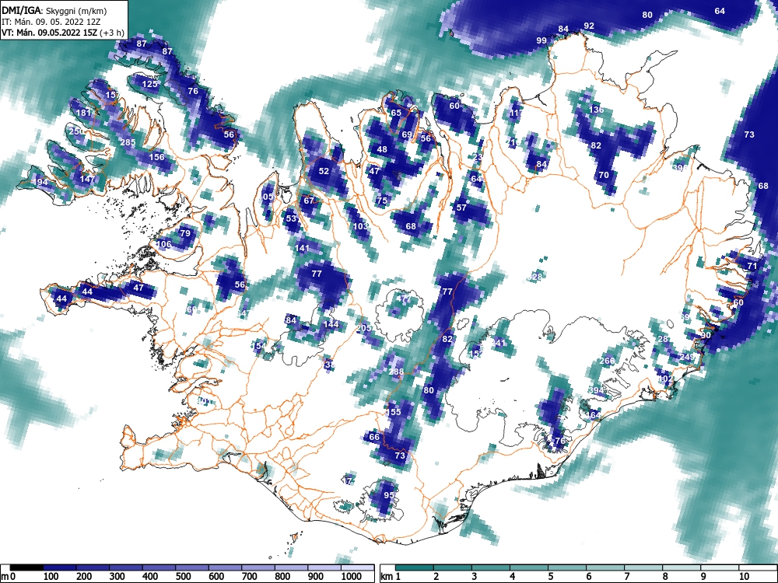The height and width of the screenshot is (583, 778).
Task: Click the visibility value 65
Action: (396, 113)
